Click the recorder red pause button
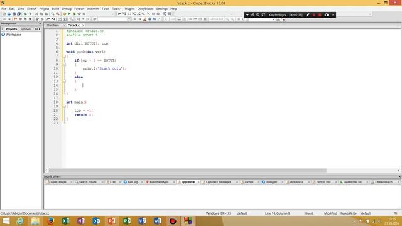 pyautogui.click(x=314, y=15)
